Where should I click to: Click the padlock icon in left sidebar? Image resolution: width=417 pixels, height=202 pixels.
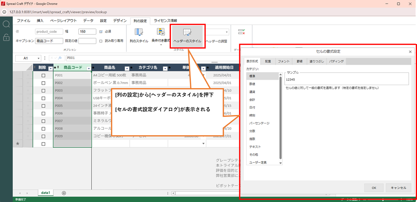pyautogui.click(x=6, y=37)
